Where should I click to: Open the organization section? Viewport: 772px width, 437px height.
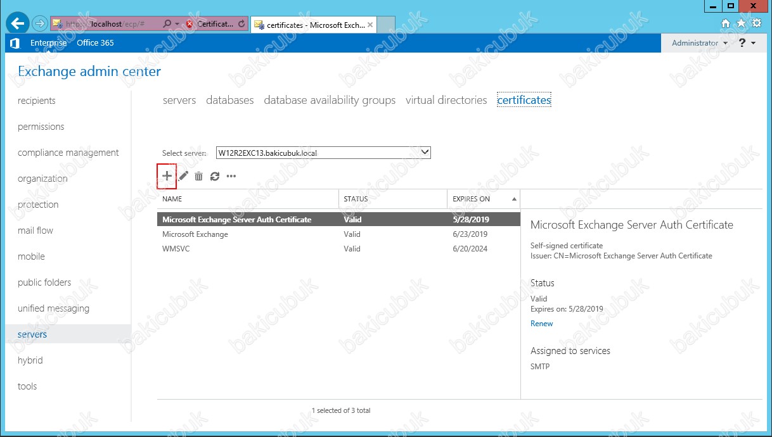click(42, 179)
